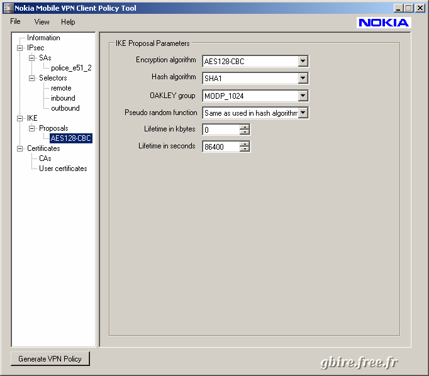Maximize the Policy Tool window
Screen dimensions: 429x376
point(408,8)
